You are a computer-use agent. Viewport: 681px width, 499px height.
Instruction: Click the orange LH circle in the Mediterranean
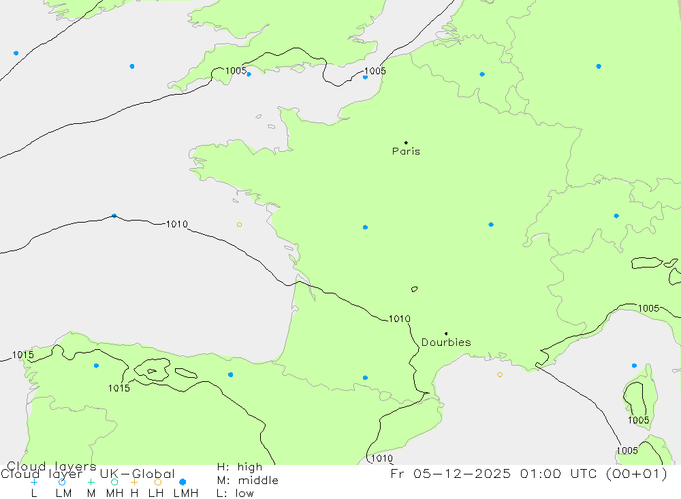click(500, 375)
